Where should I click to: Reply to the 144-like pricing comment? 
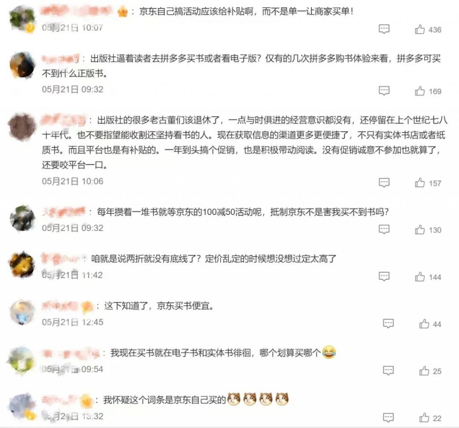click(384, 276)
